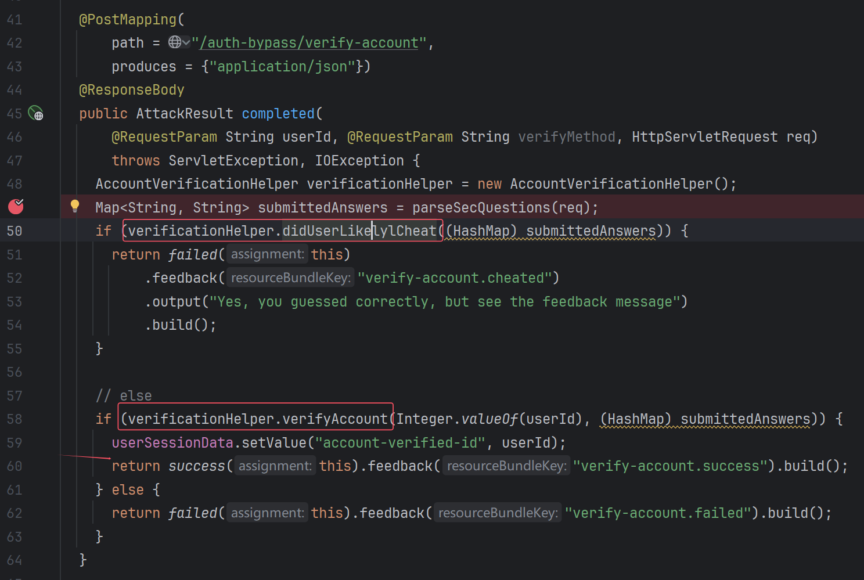
Task: Remove the red breakpoint on line 49
Action: point(16,206)
